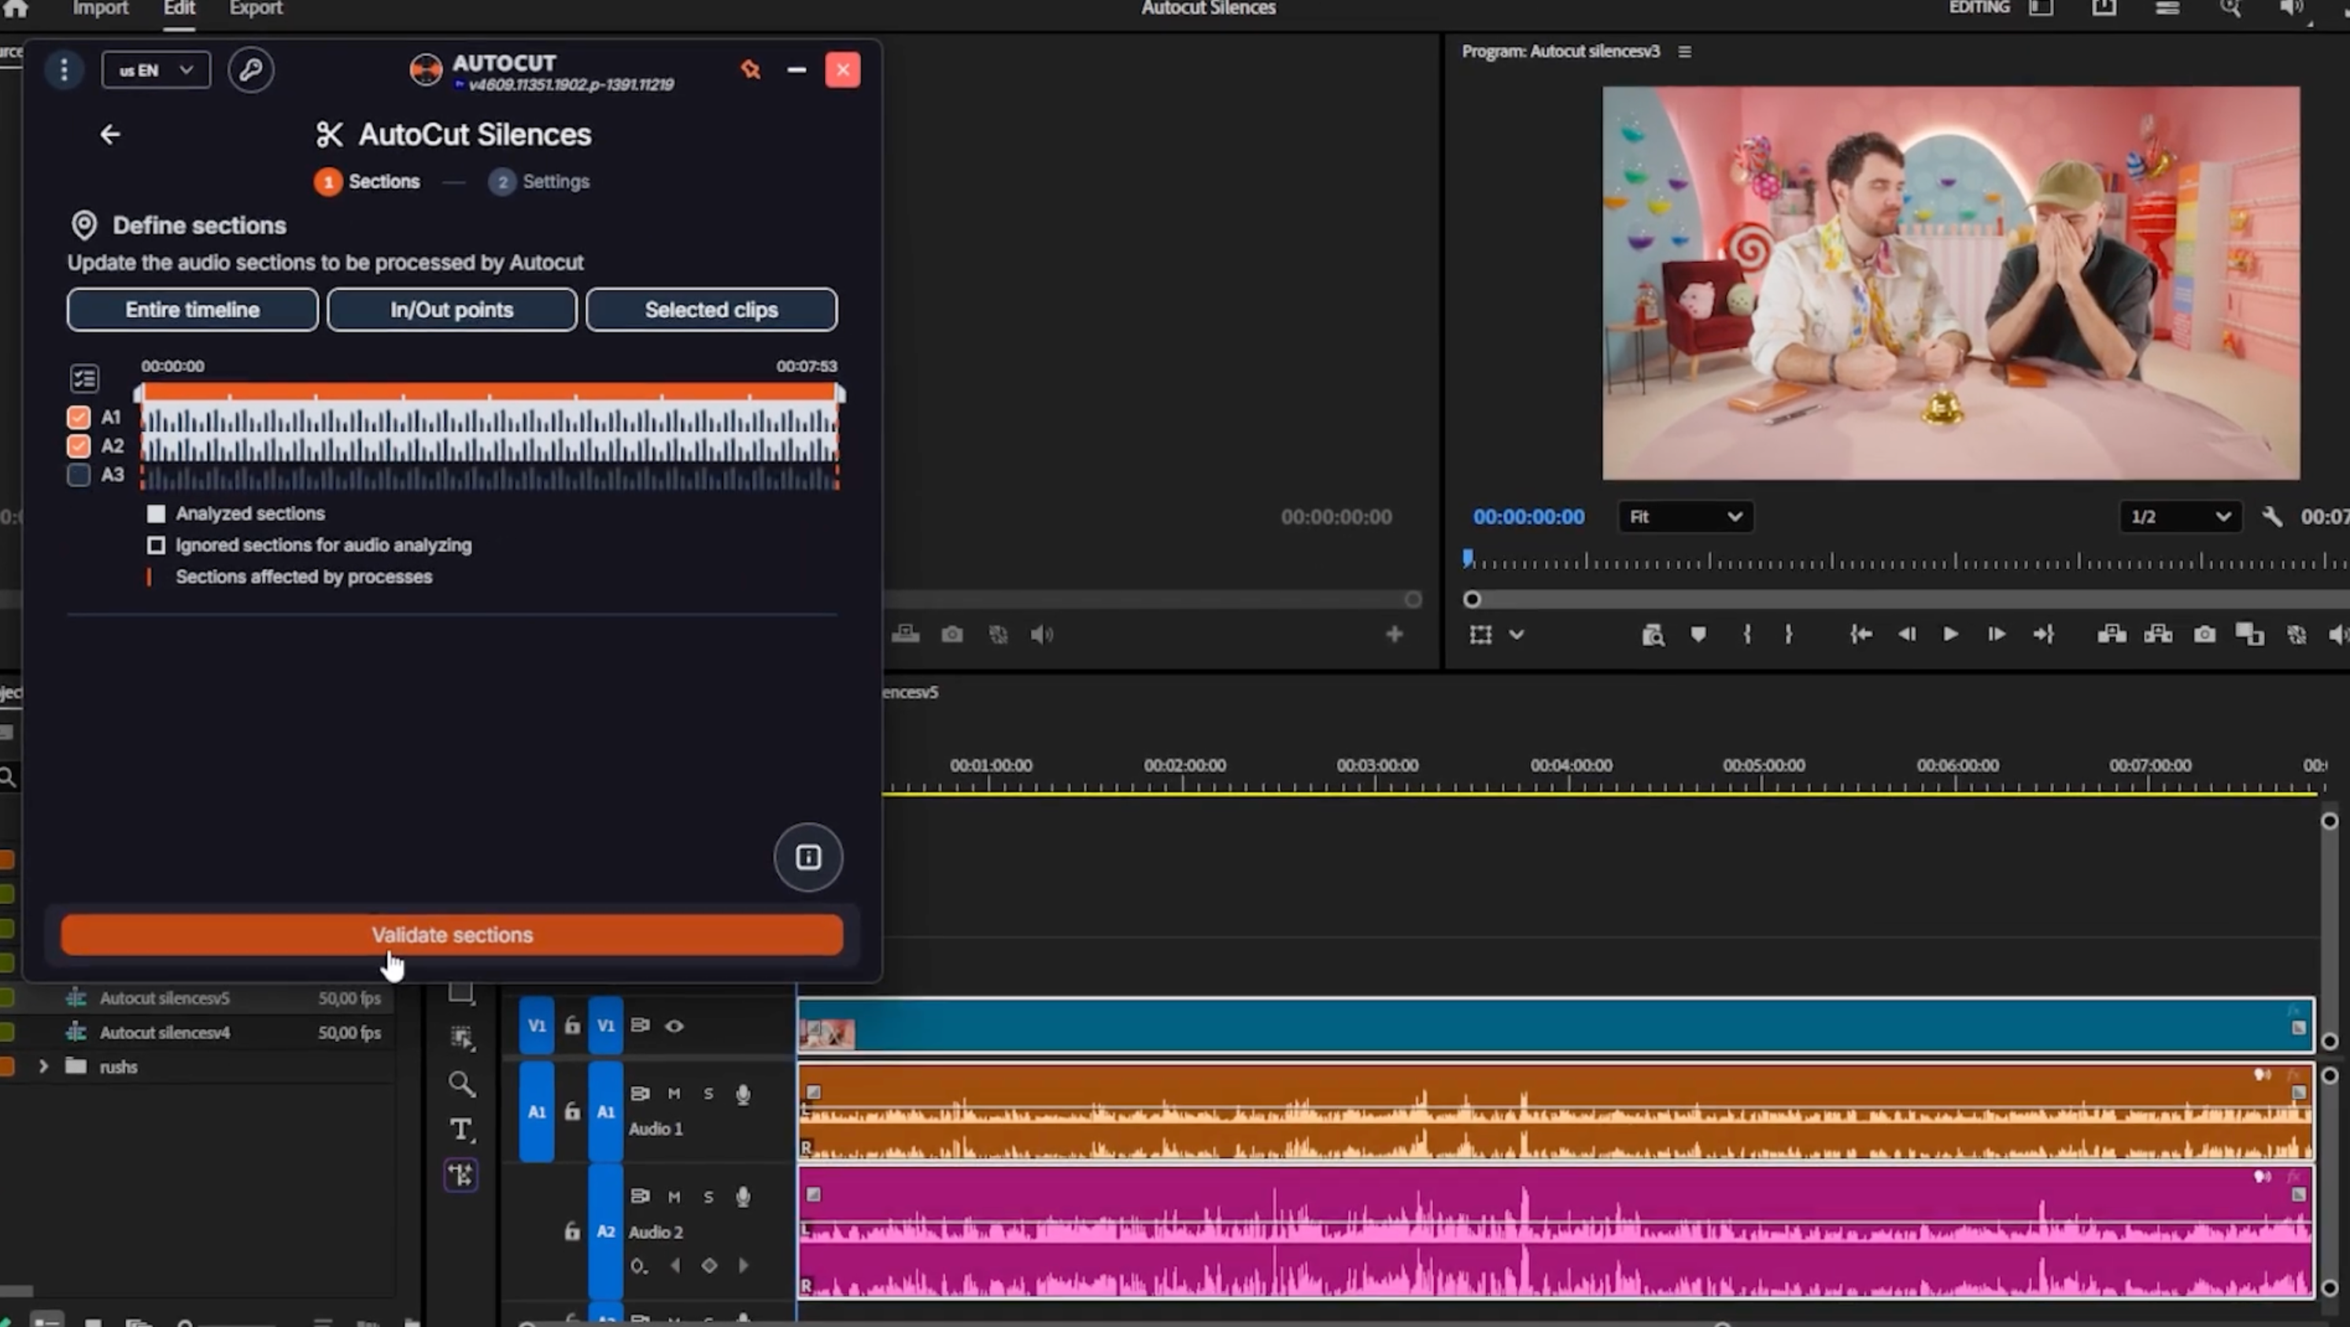Open the AutoCut info help button
Viewport: 2350px width, 1327px height.
[x=808, y=857]
